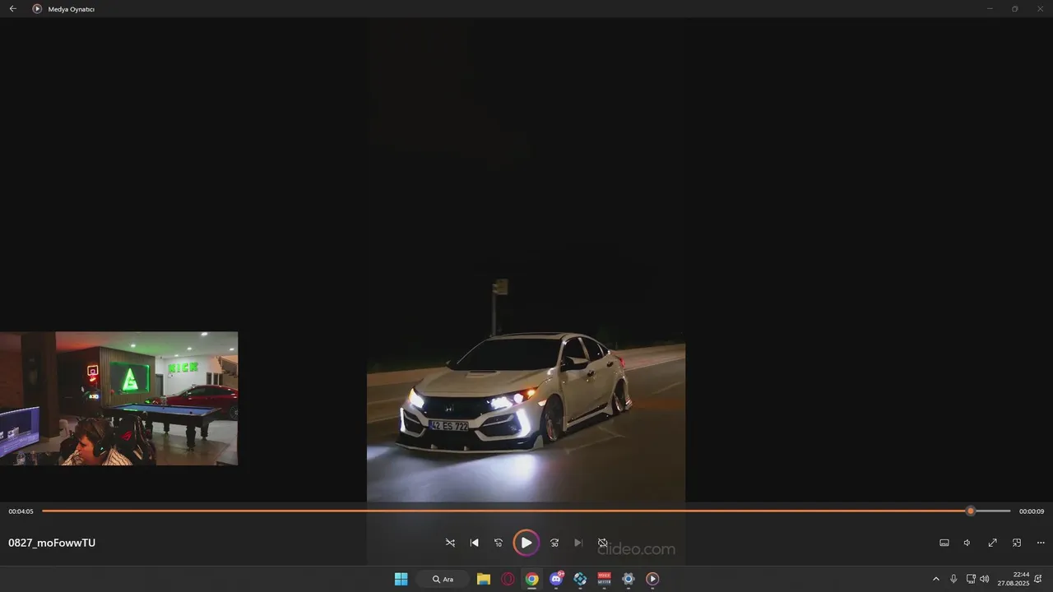Viewport: 1053px width, 592px height.
Task: Open Discord from taskbar
Action: [556, 579]
